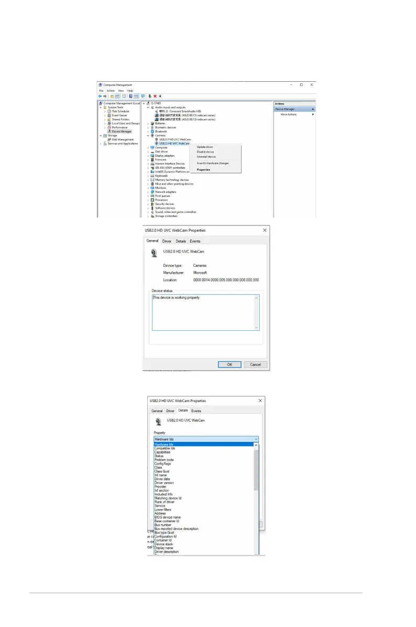
Task: Collapse the Cameras node
Action: click(148, 136)
